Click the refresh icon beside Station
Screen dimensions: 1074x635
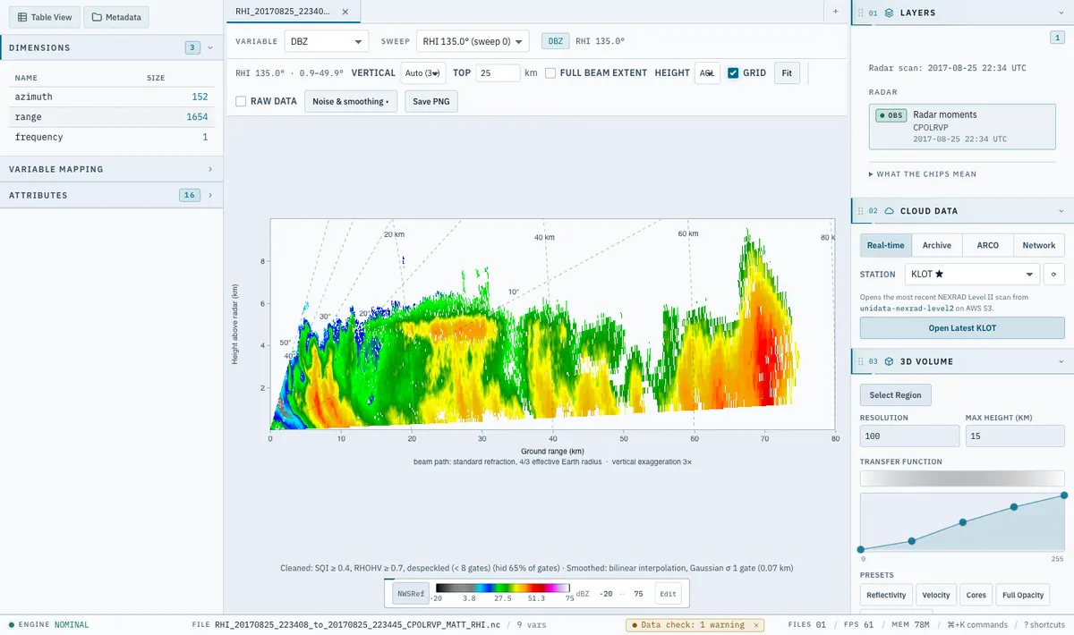coord(1054,274)
